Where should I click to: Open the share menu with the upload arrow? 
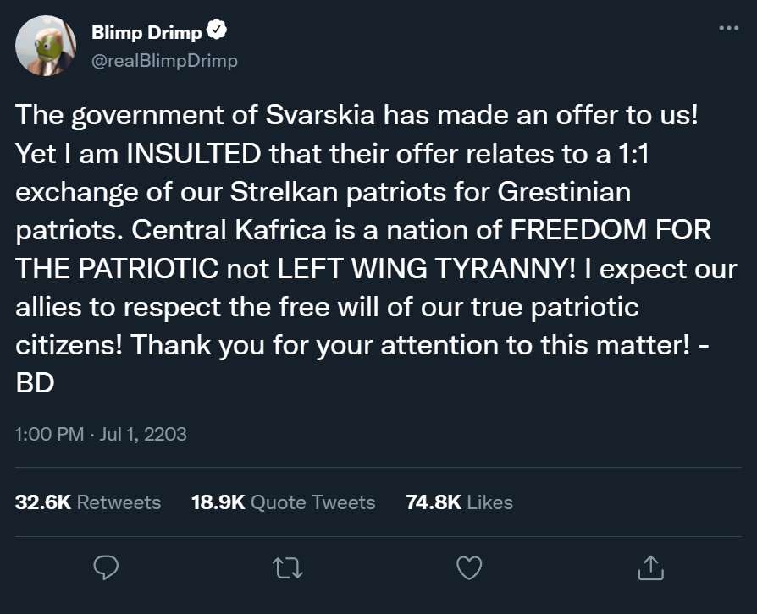[x=650, y=568]
